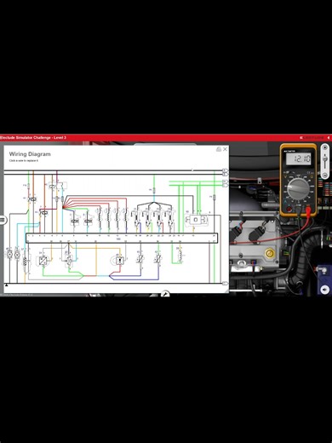Click the yellow oil filler cap on engine
The width and height of the screenshot is (332, 443).
coord(269,253)
